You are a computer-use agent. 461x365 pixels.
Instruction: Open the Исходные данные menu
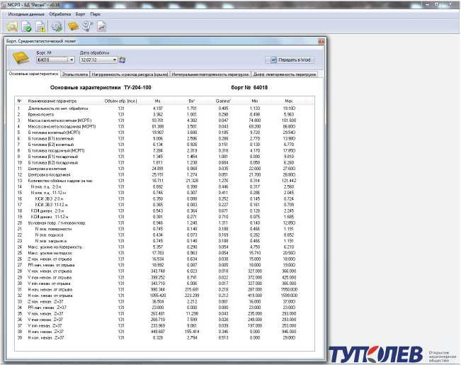coord(26,14)
